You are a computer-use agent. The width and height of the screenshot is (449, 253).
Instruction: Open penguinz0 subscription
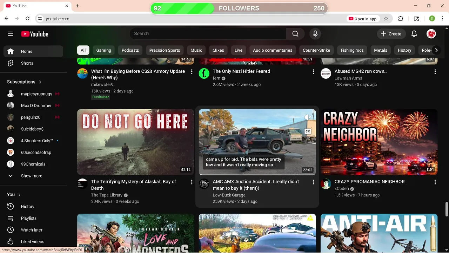(x=33, y=117)
